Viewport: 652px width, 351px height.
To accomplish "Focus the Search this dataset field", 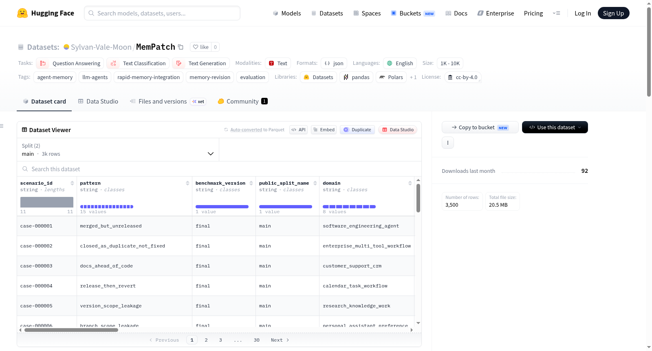I will [x=219, y=169].
